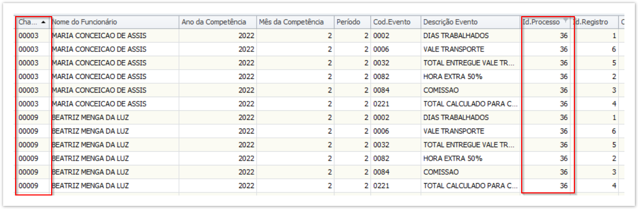Image resolution: width=638 pixels, height=209 pixels.
Task: Select first MARIA CONCEICAO DE ASSIS row
Action: 99,36
